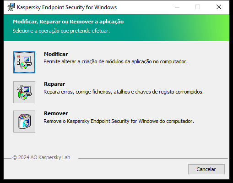
Task: Choose the Reparar tools icon button
Action: pyautogui.click(x=24, y=92)
